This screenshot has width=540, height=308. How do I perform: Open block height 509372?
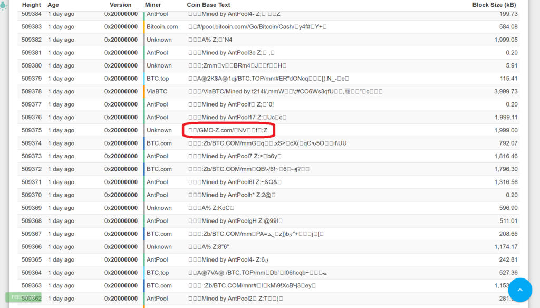click(31, 169)
